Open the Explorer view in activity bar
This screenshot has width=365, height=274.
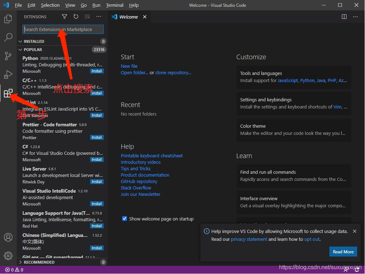click(x=8, y=19)
